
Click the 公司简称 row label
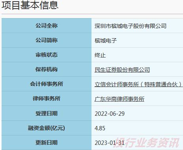click(x=47, y=40)
